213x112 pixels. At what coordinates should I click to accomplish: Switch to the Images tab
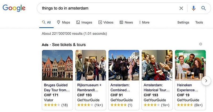point(84,23)
